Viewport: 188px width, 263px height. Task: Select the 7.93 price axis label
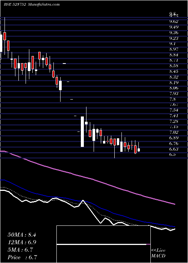click(174, 94)
